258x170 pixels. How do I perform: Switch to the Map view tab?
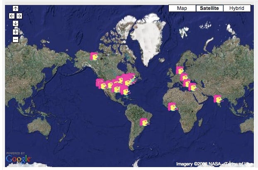tap(182, 8)
